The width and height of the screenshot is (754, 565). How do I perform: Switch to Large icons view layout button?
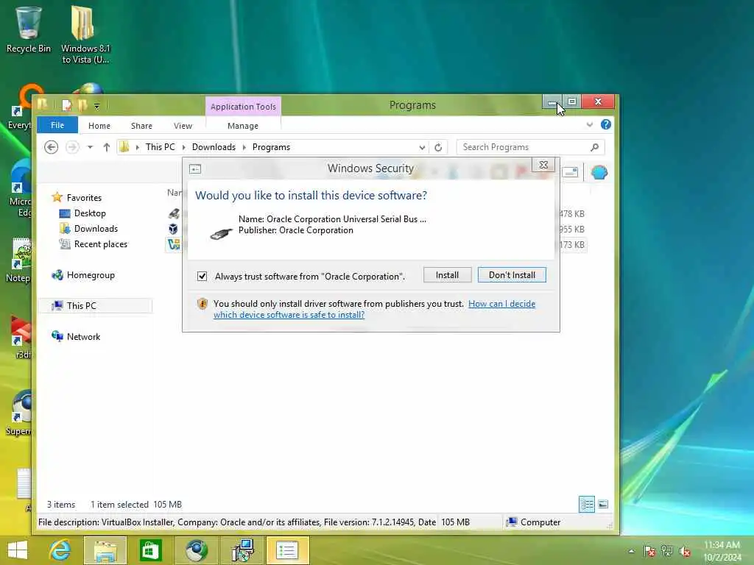(x=603, y=505)
